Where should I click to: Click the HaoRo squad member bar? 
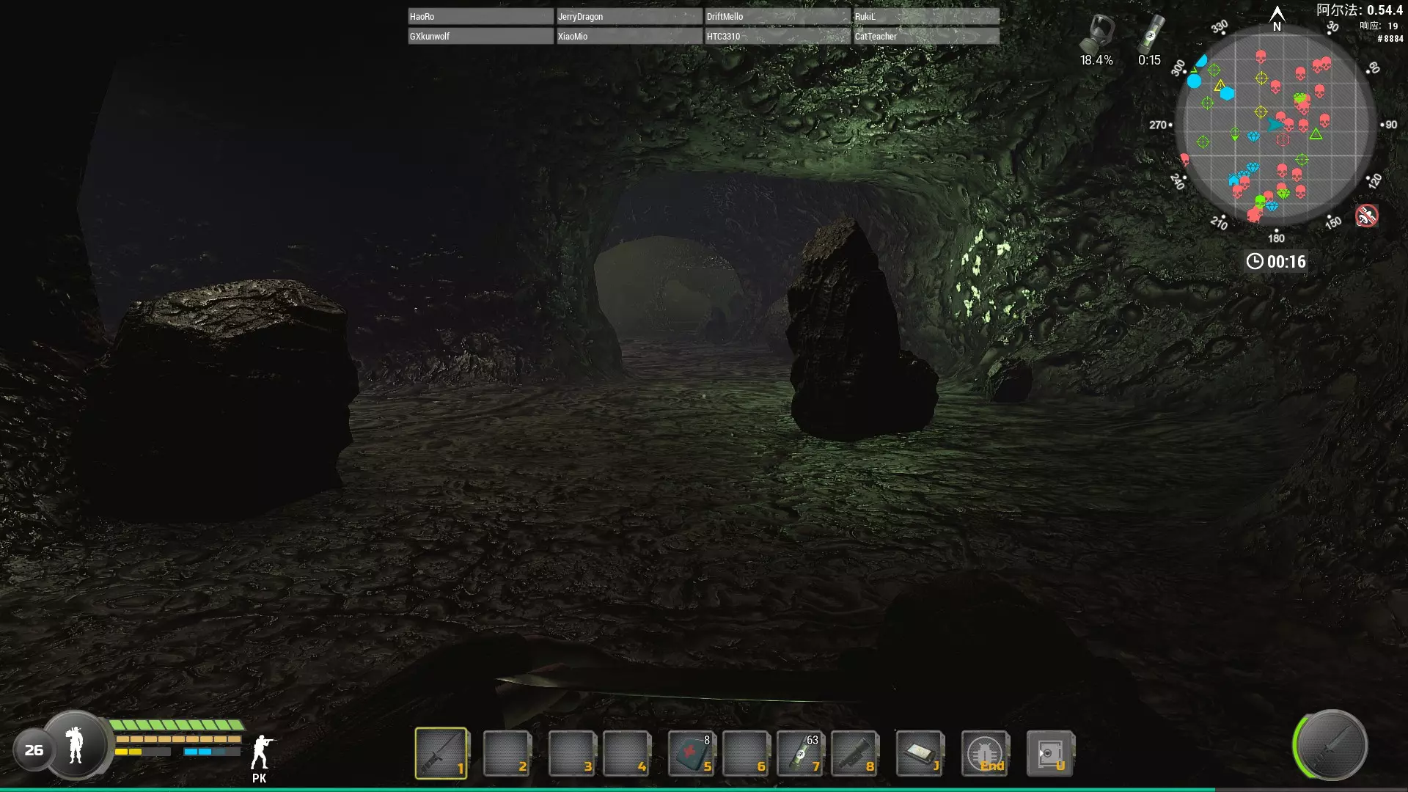pyautogui.click(x=480, y=16)
